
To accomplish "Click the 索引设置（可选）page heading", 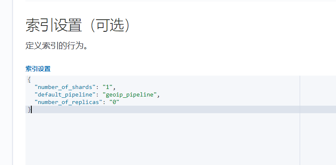I will 78,25.
